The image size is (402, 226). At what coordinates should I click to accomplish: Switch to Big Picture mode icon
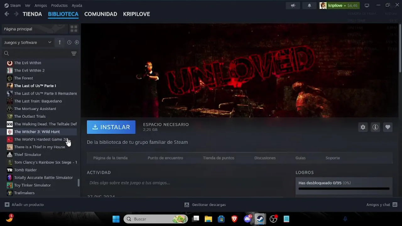pos(367,5)
